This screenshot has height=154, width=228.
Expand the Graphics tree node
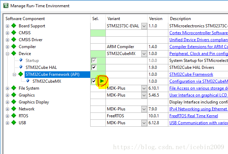(7, 95)
